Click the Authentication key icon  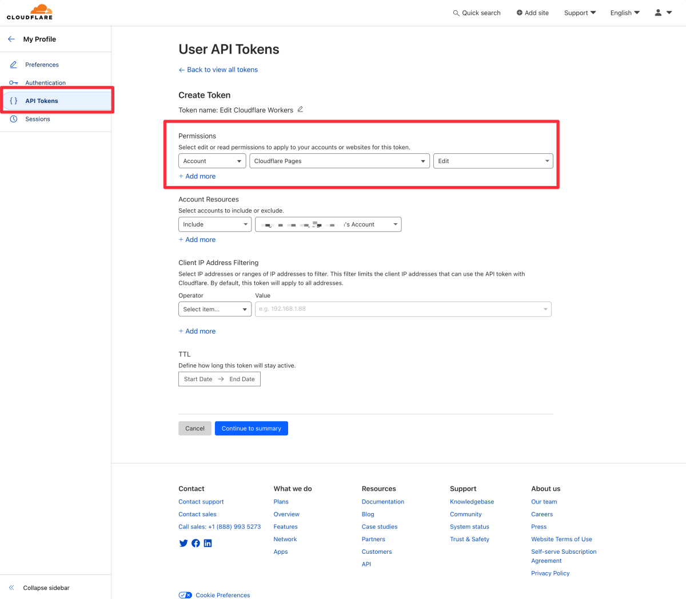14,82
